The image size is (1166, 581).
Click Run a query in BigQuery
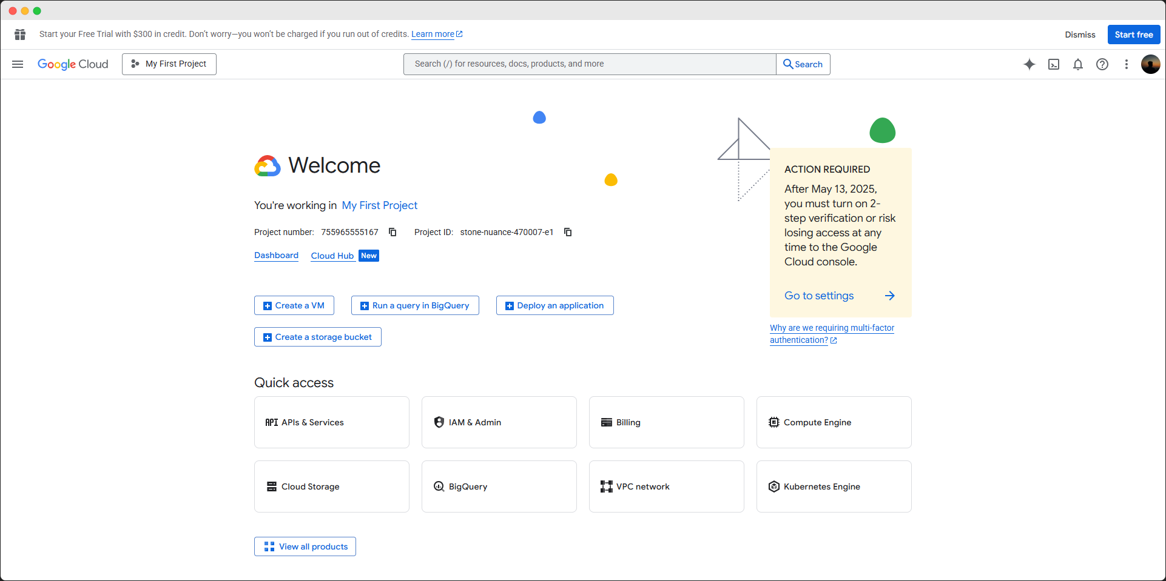click(415, 305)
